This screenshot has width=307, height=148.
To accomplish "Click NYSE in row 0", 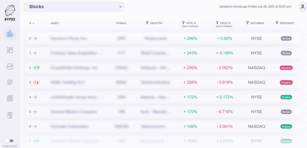I will tap(257, 38).
